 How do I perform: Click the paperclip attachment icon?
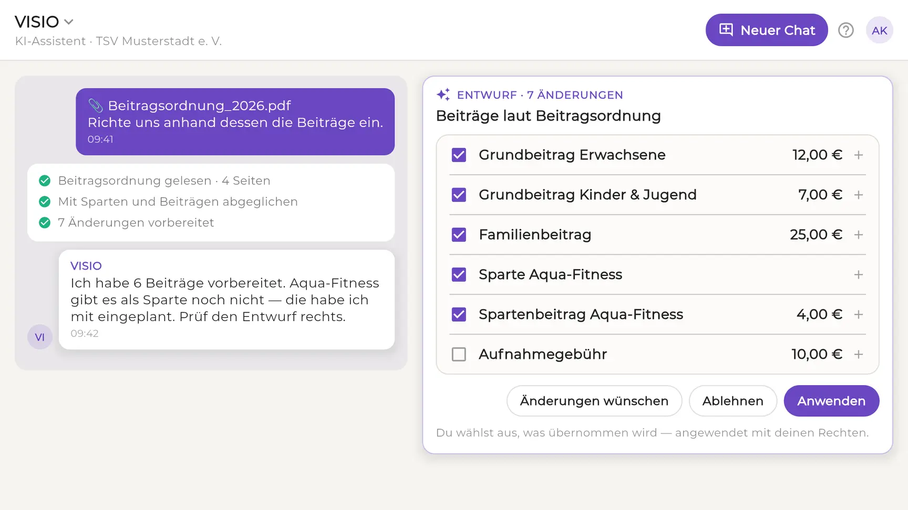(95, 105)
